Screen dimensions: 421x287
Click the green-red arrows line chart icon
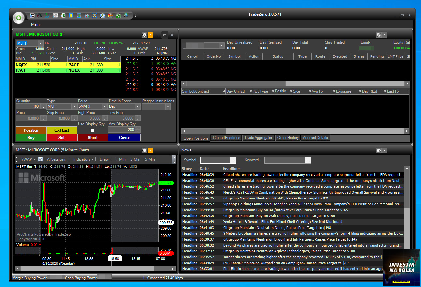pos(48,15)
